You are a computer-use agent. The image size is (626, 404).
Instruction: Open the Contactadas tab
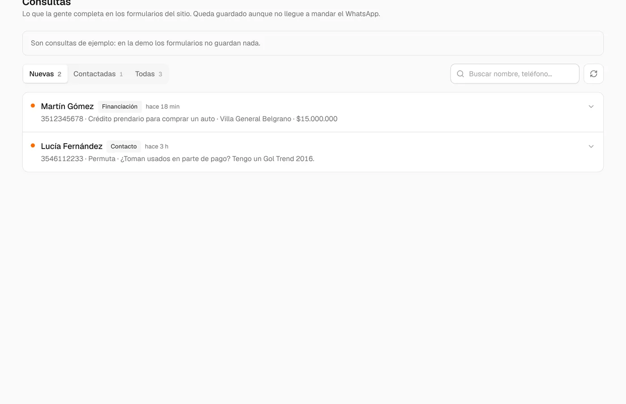(x=98, y=74)
